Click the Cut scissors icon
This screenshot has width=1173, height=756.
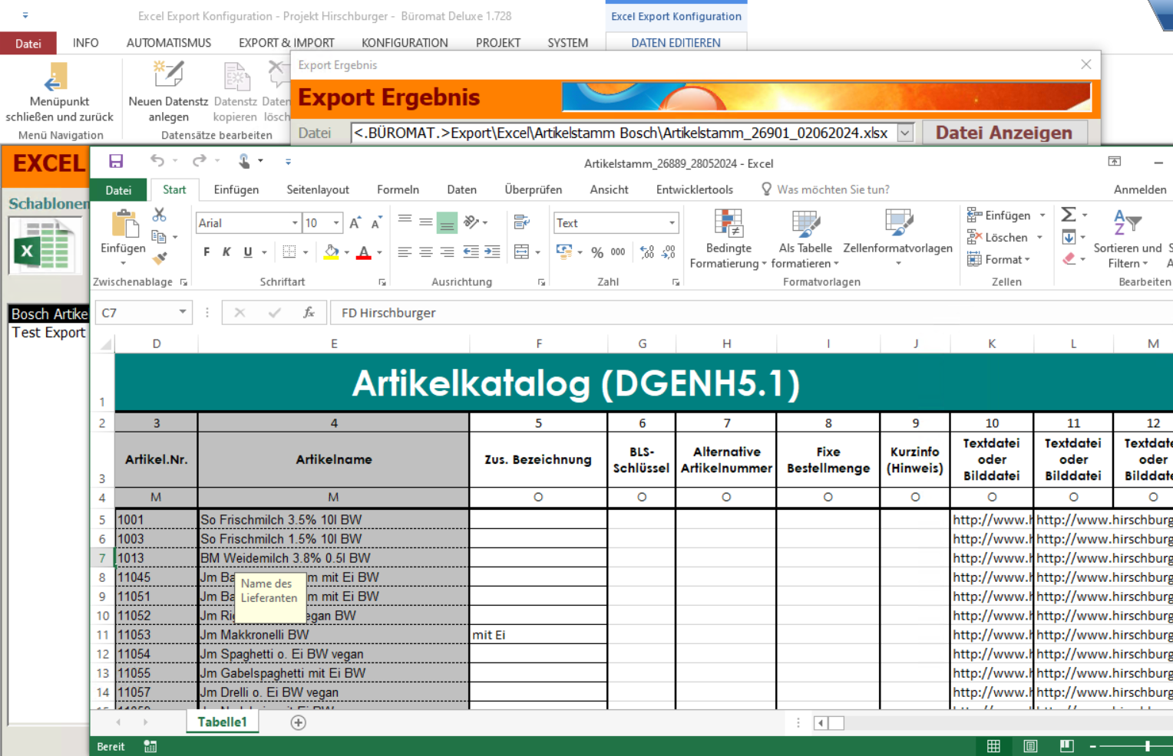(160, 215)
